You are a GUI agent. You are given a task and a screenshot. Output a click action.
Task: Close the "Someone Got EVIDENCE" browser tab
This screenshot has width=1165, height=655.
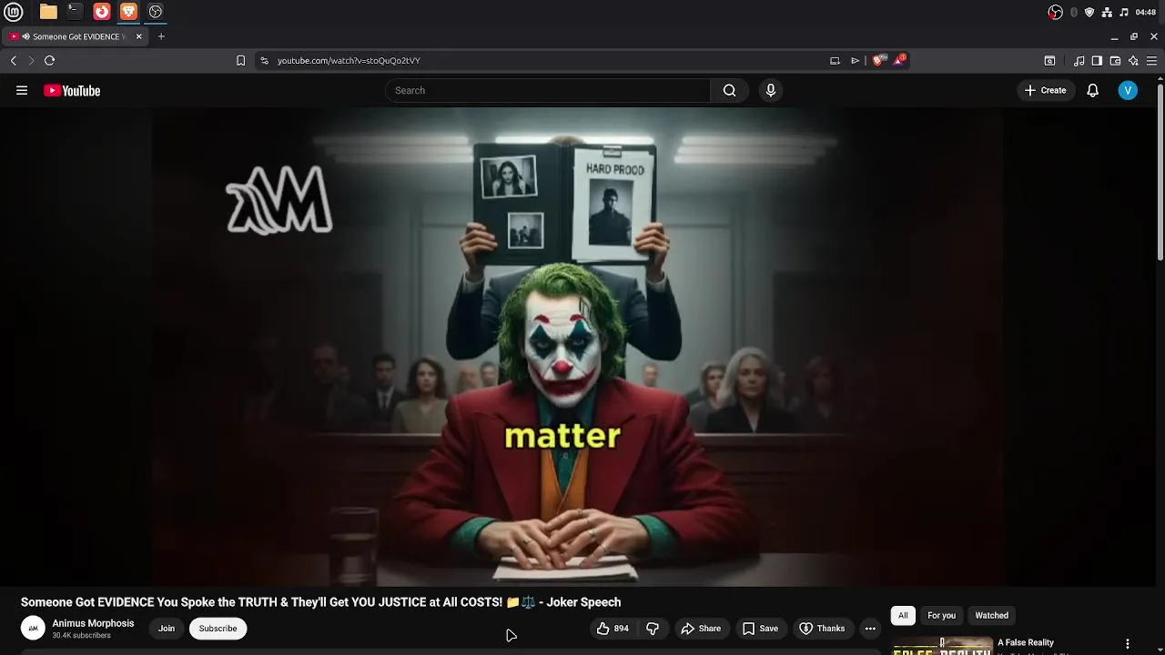(x=138, y=36)
